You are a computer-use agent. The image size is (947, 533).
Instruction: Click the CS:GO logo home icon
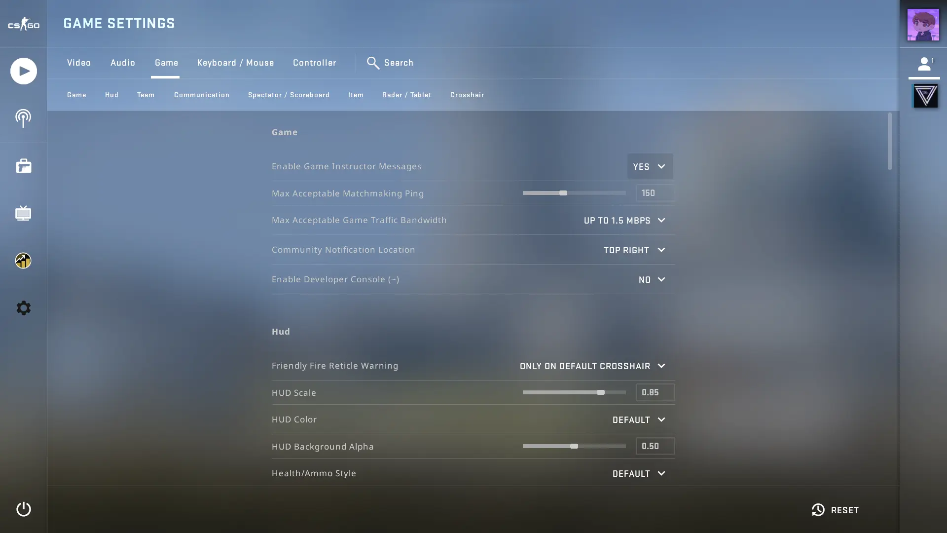(x=23, y=24)
